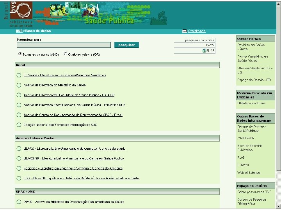Open the info icon beside CidSaúde
This screenshot has height=210, width=281.
coord(19,75)
